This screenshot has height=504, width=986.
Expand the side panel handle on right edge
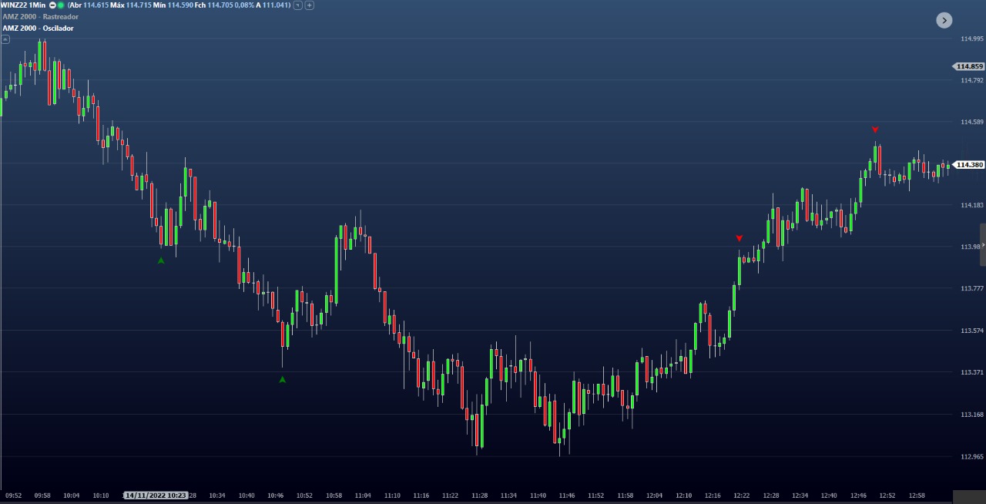[x=982, y=244]
